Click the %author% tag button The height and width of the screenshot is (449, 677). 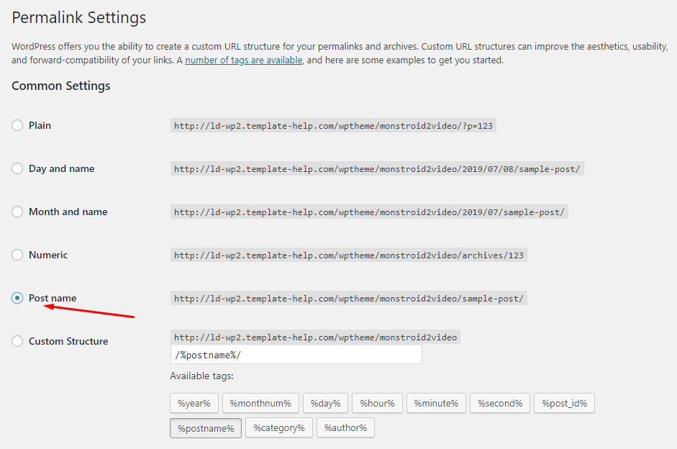pos(345,428)
